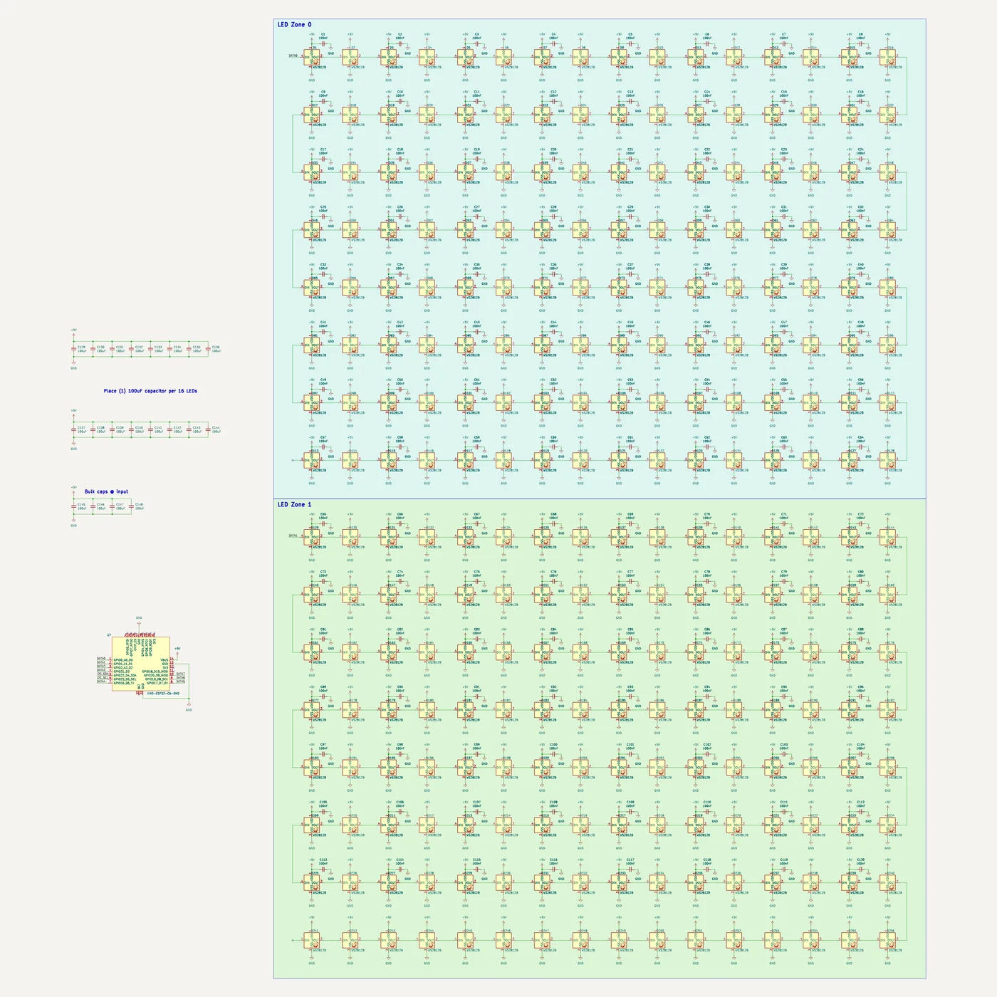
Task: Click the I2C_SCL label at U7 pin 6
Action: point(103,678)
